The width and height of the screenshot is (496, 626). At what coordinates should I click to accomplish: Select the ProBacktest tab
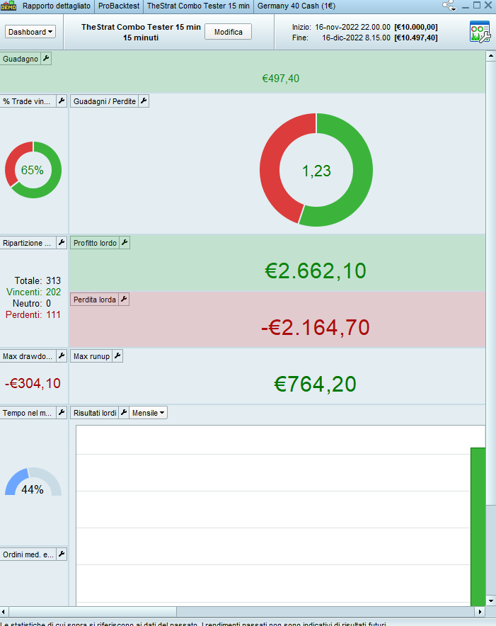click(119, 6)
